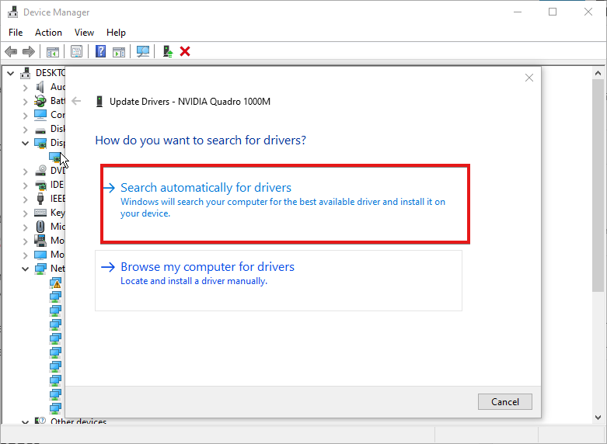Click the Batteries category icon
607x444 pixels.
point(40,101)
